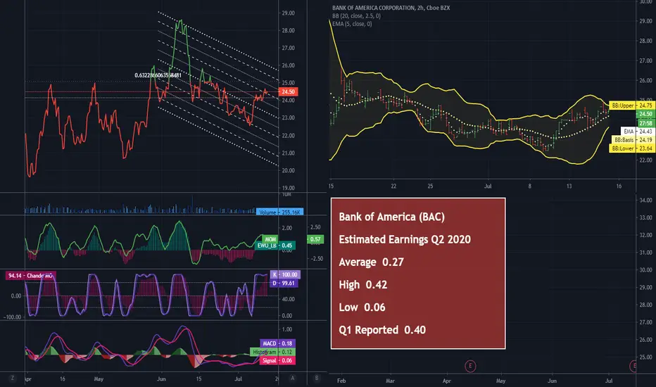Select the red 24.50 price label
656x387 pixels.
288,91
